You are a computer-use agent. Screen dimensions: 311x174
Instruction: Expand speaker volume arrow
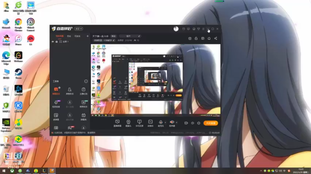click(176, 123)
